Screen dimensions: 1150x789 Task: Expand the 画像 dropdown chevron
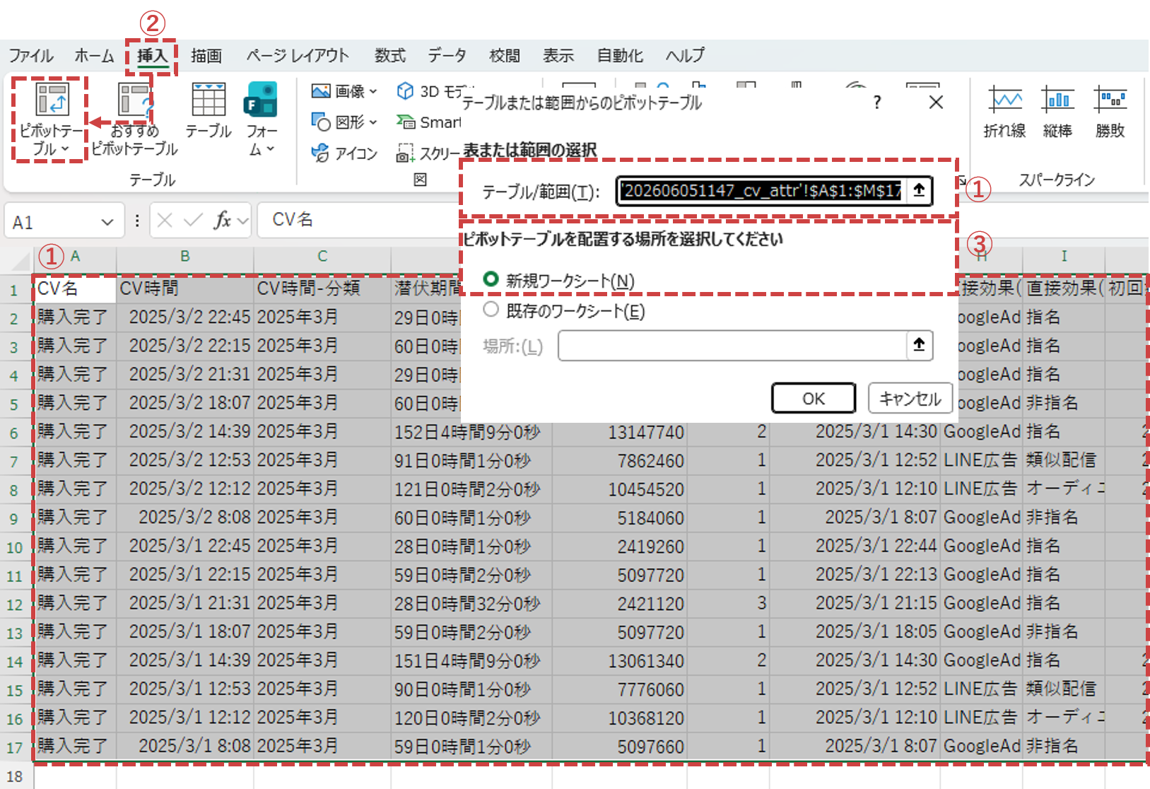coord(373,91)
